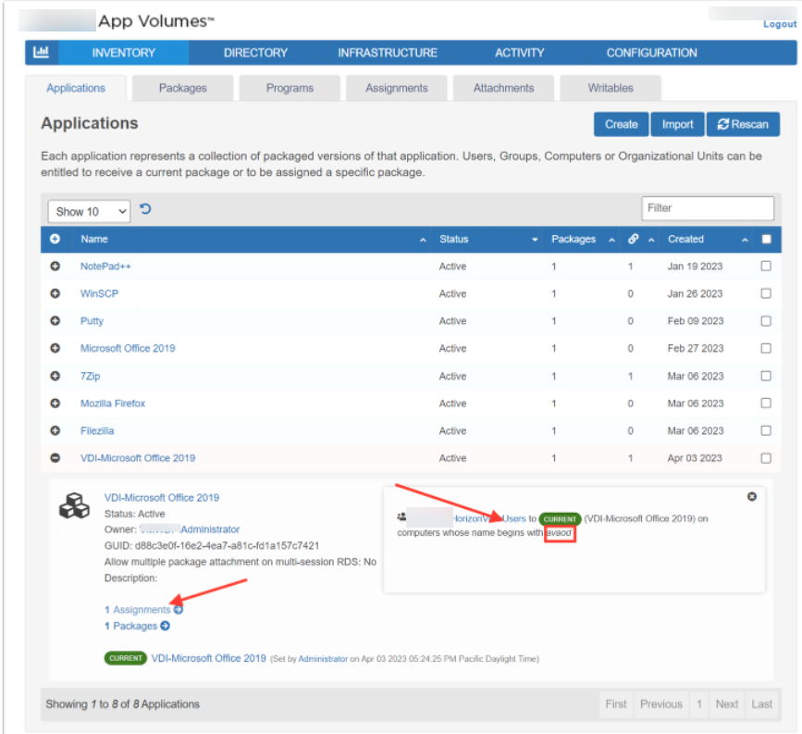This screenshot has width=802, height=734.
Task: Open the Microsoft Office 2019 application link
Action: [128, 348]
